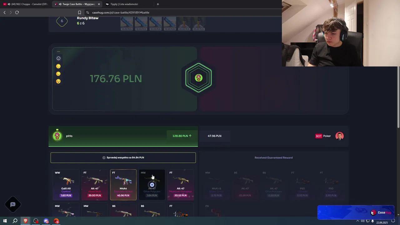Click Sprzedaj wszystko za 84.84 PLN
Image resolution: width=400 pixels, height=225 pixels.
coord(123,157)
